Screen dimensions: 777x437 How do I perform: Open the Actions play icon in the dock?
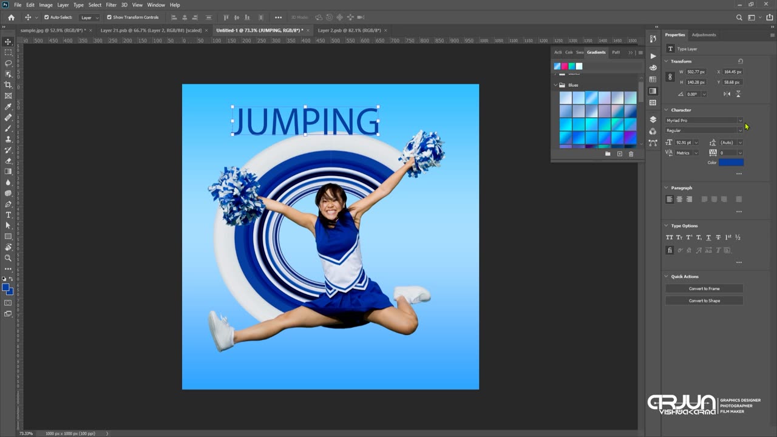(x=653, y=56)
